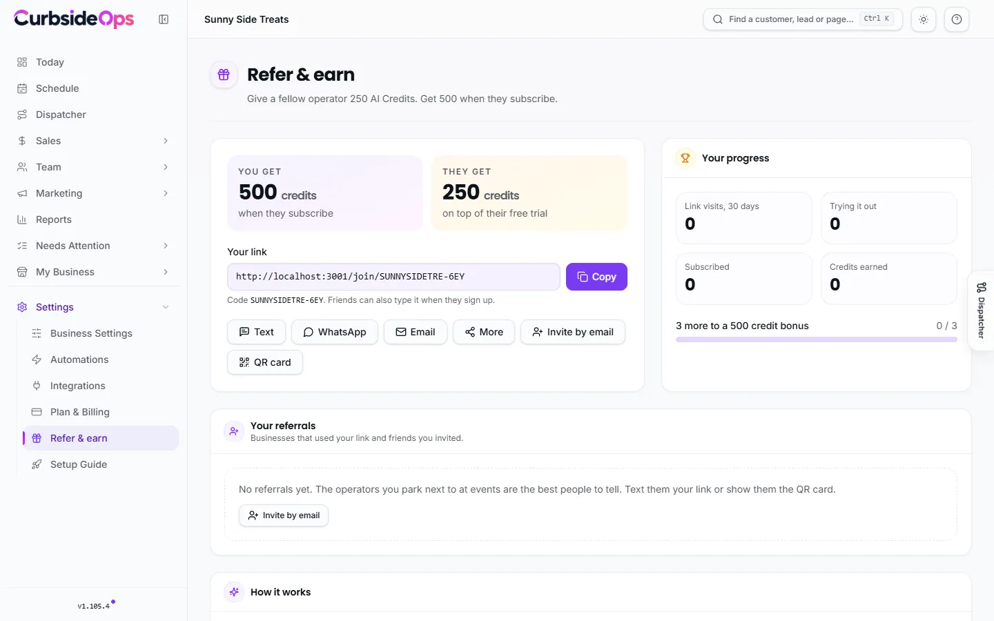This screenshot has height=621, width=994.
Task: Click the 500 credit bonus progress bar
Action: click(817, 339)
